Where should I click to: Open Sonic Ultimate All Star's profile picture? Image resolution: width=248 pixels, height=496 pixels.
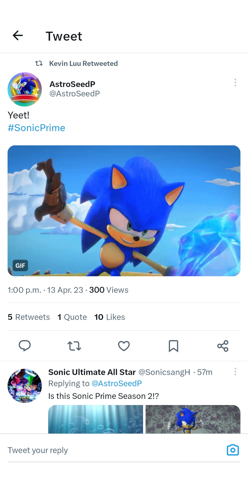tap(24, 385)
